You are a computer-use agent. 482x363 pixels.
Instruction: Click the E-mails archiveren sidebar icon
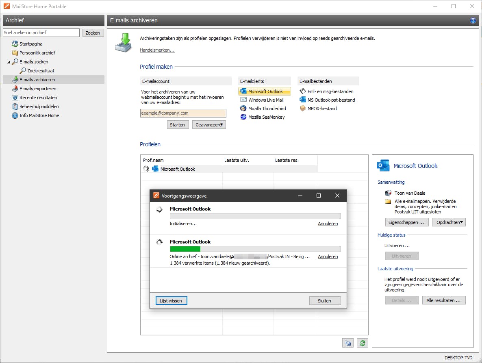pyautogui.click(x=15, y=79)
